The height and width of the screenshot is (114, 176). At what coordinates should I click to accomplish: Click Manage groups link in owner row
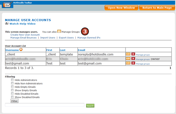143,59
